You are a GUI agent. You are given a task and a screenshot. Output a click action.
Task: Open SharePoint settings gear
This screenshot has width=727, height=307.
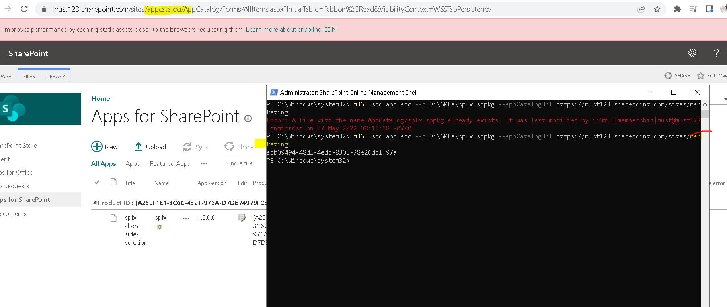[x=692, y=53]
